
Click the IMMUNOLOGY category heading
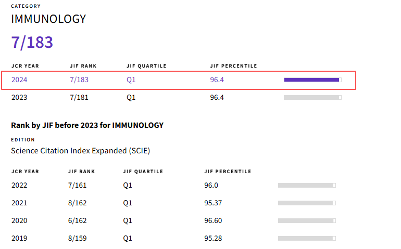coord(48,19)
